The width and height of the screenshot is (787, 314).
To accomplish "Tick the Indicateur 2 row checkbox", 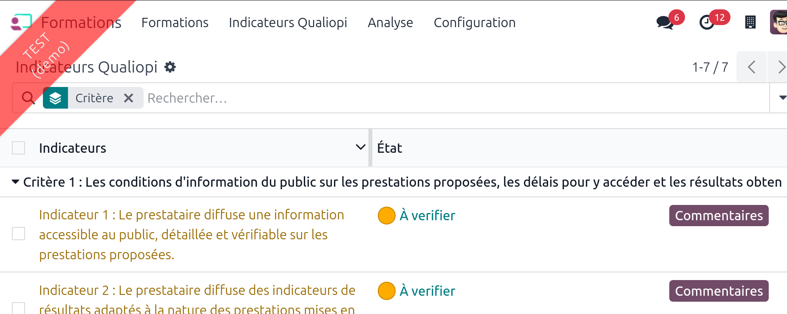I will click(19, 308).
